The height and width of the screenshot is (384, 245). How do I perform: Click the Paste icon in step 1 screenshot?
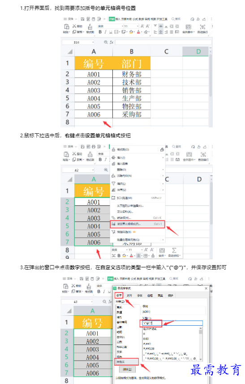[66, 26]
